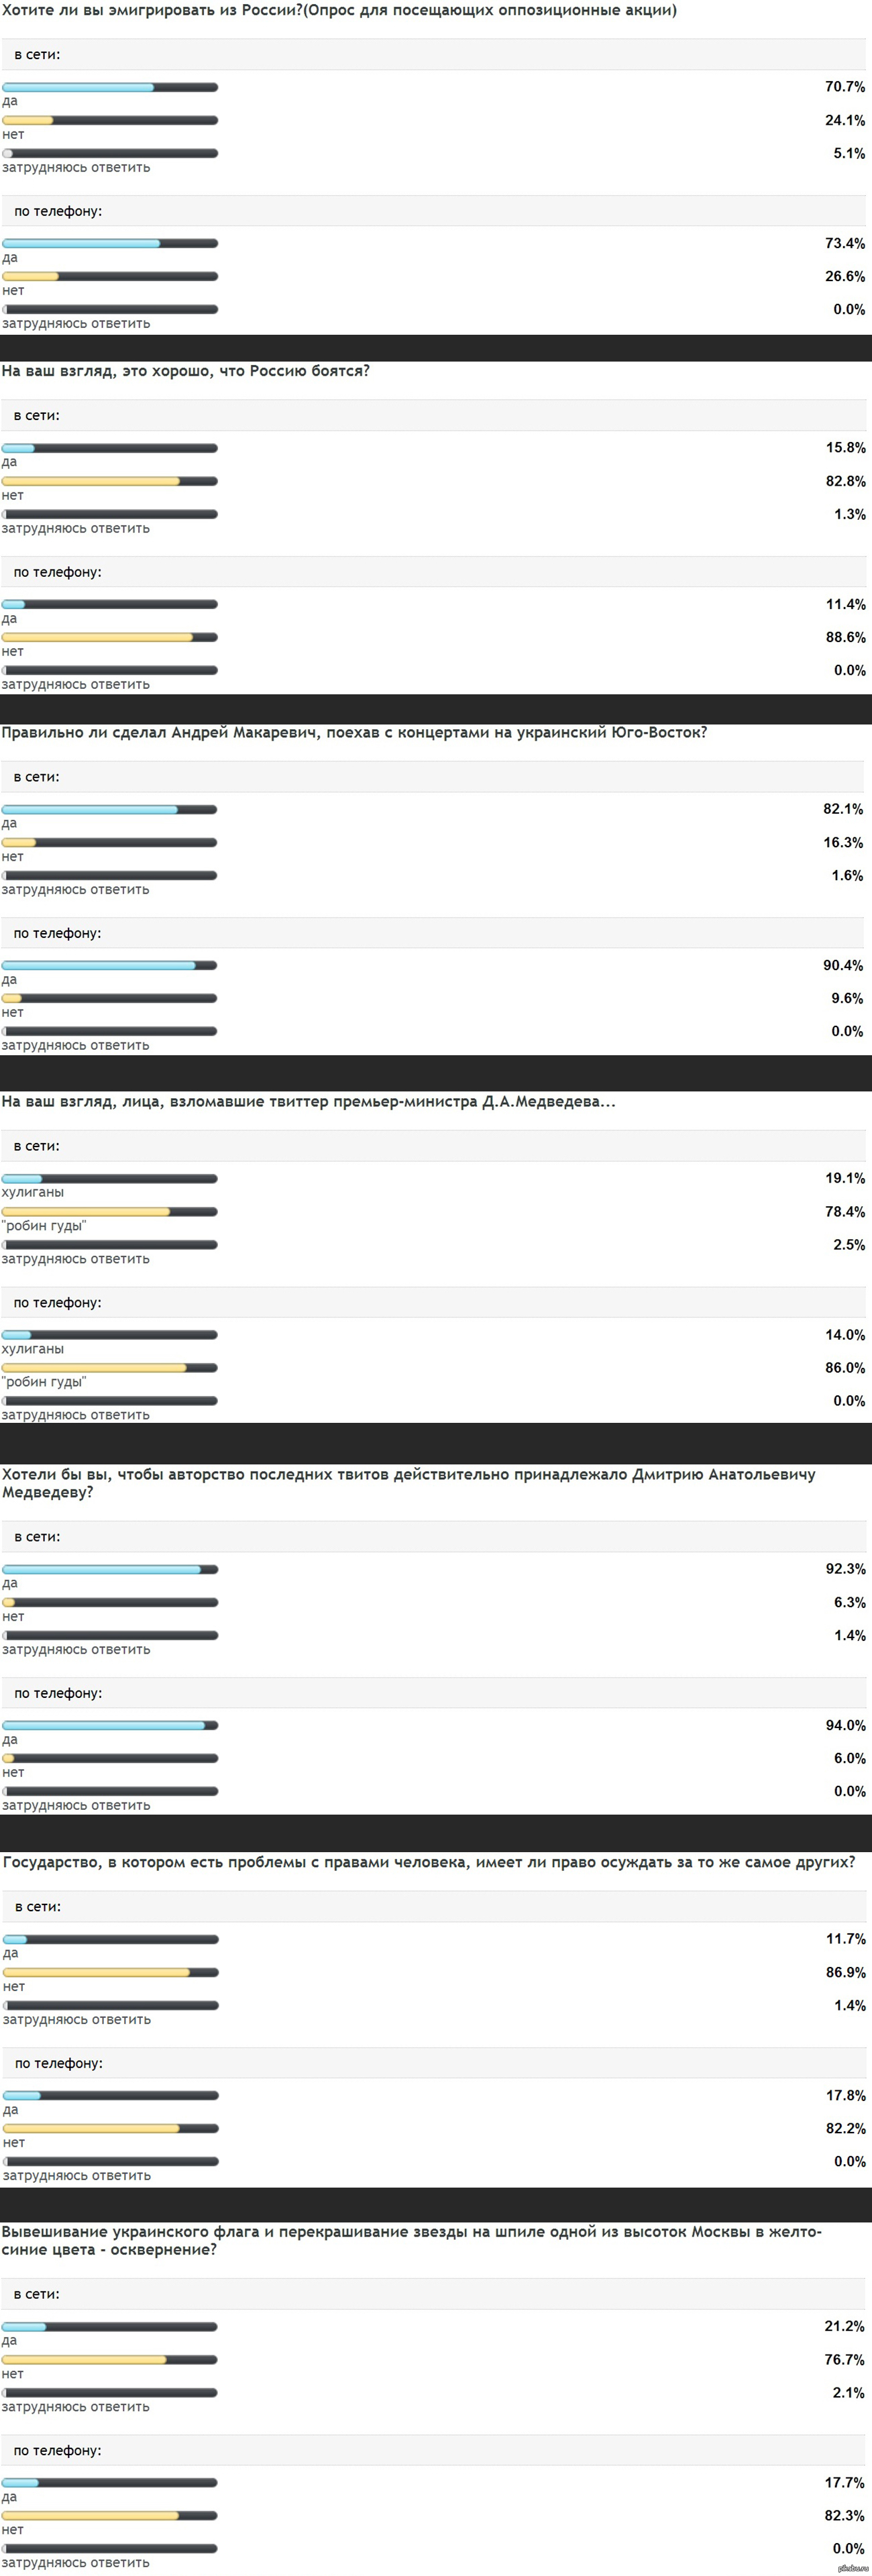
Task: Click the emigration from Russia poll question title
Action: coord(339,11)
